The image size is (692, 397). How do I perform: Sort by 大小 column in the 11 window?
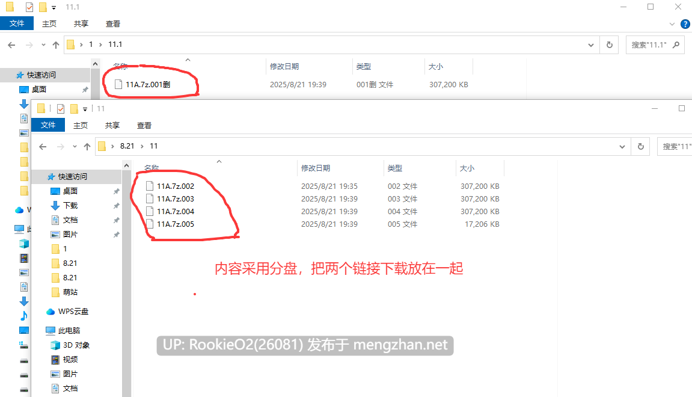pyautogui.click(x=467, y=168)
